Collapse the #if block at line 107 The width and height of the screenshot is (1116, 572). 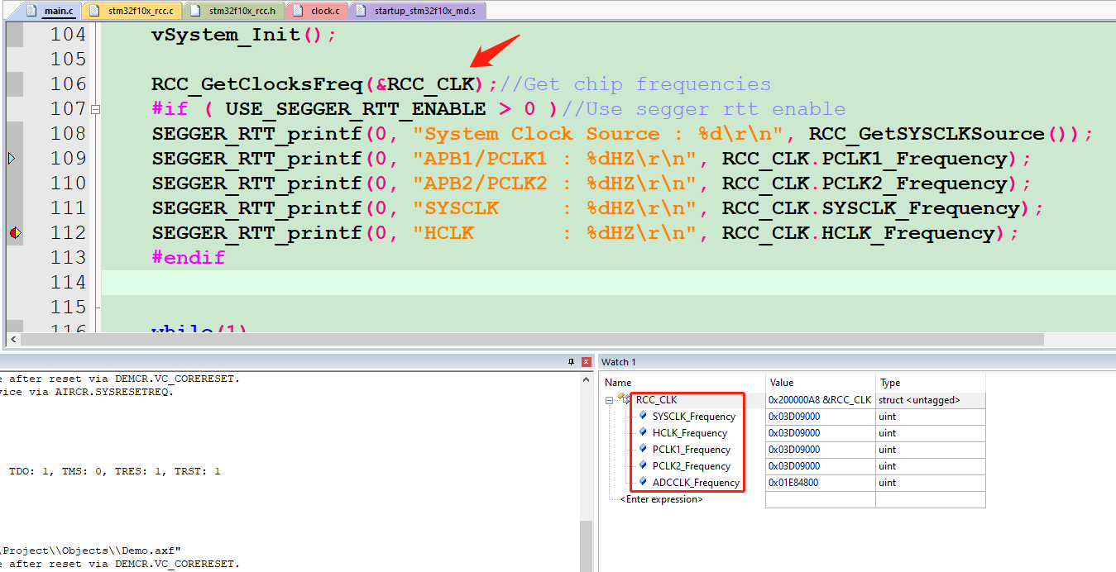(x=96, y=108)
